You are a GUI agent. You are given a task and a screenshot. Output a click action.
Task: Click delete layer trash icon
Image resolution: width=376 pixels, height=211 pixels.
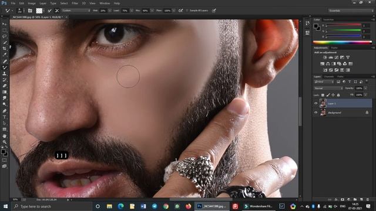(x=368, y=199)
